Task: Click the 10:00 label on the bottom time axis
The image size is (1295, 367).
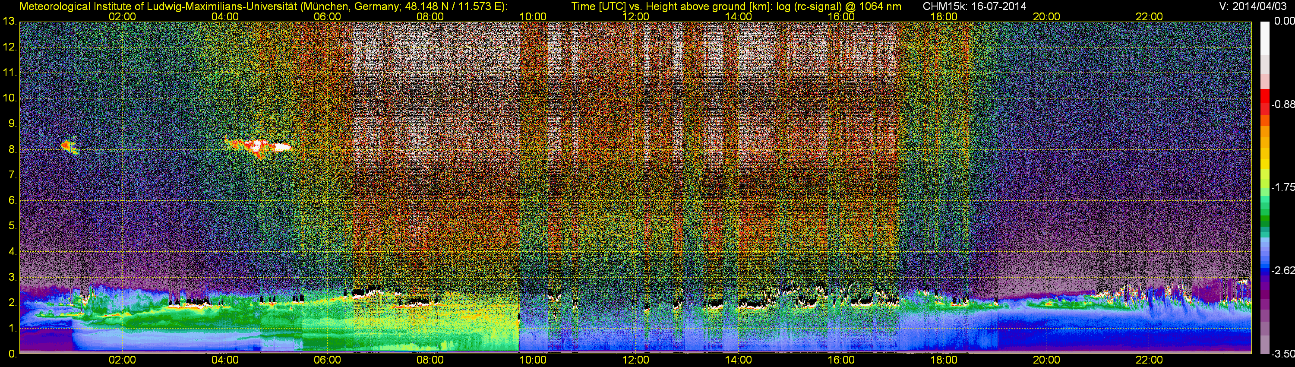Action: 532,360
